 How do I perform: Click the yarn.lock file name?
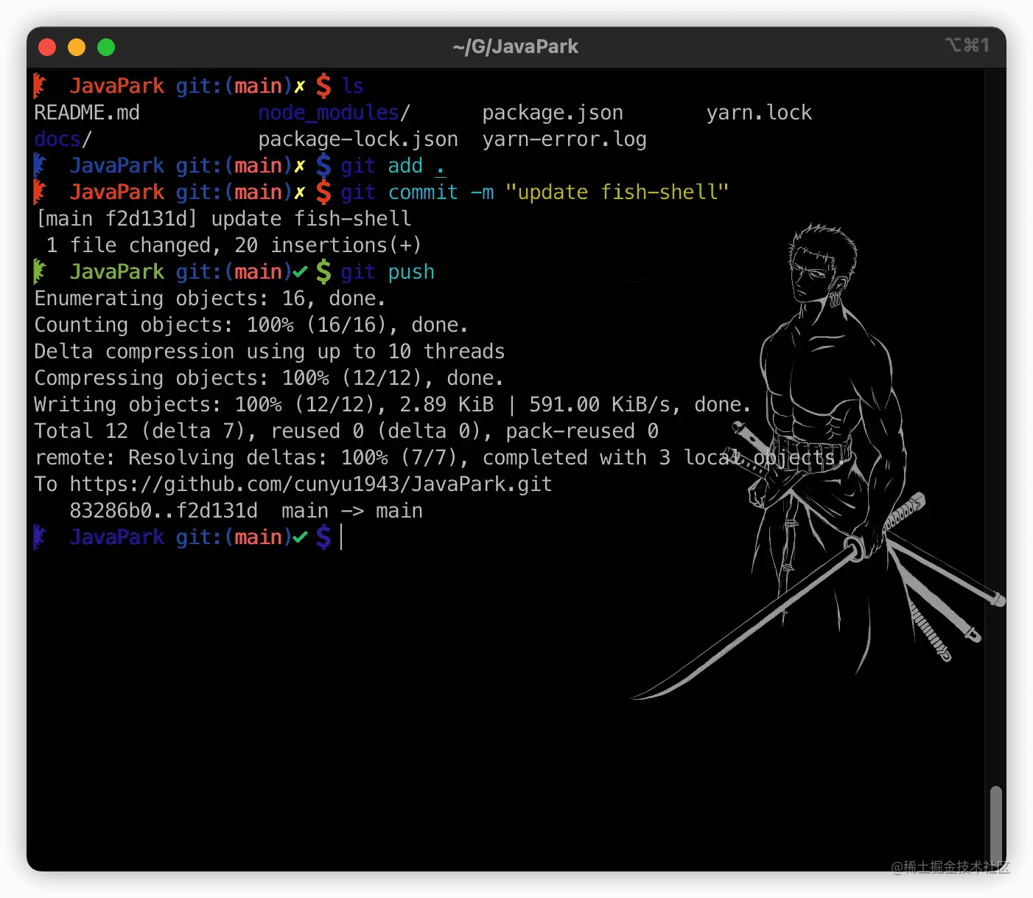[x=759, y=113]
